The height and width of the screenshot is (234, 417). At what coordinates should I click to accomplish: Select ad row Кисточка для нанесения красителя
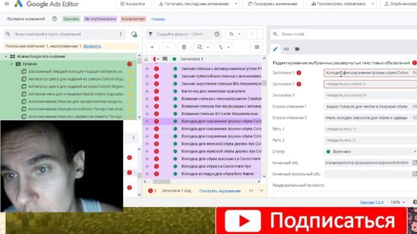pyautogui.click(x=202, y=91)
